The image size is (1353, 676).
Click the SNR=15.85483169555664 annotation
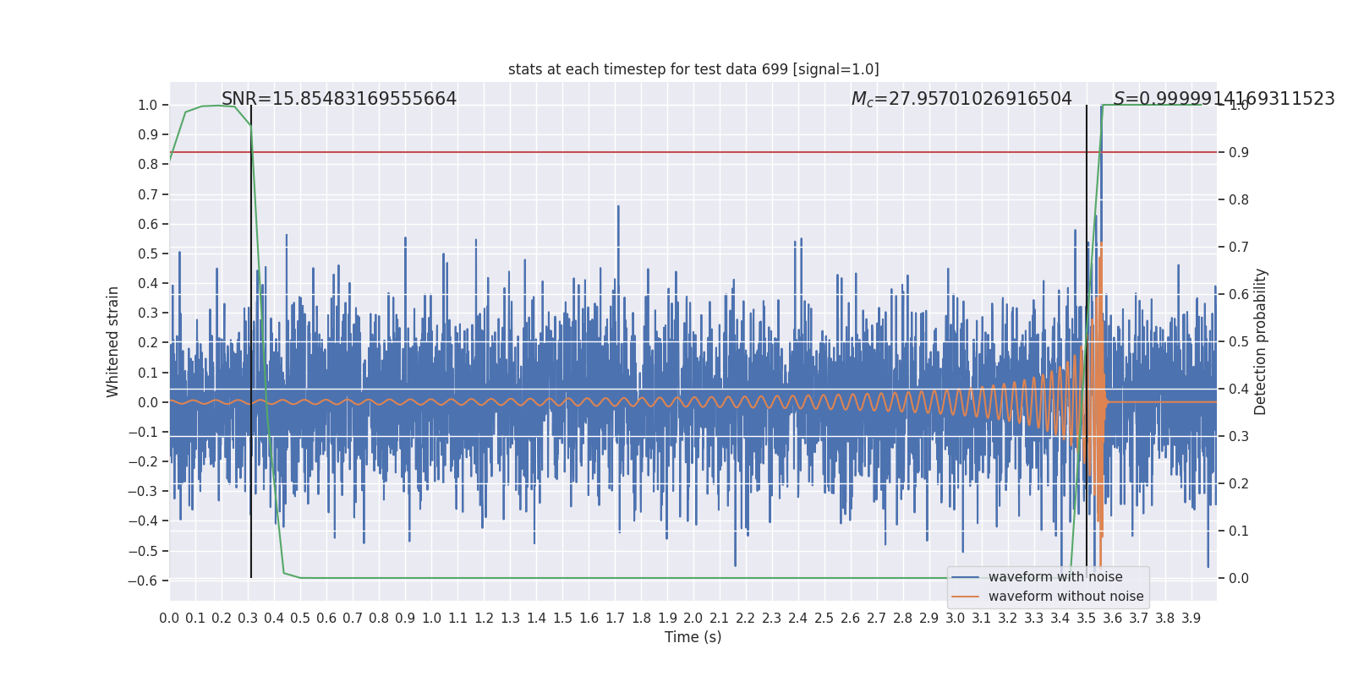[x=339, y=99]
